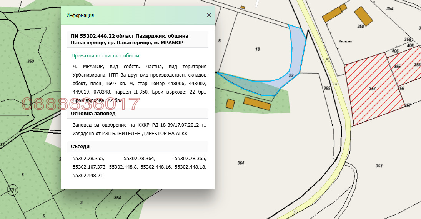The image size is (421, 219).
Task: Select parcel 351 on the map
Action: pyautogui.click(x=379, y=166)
